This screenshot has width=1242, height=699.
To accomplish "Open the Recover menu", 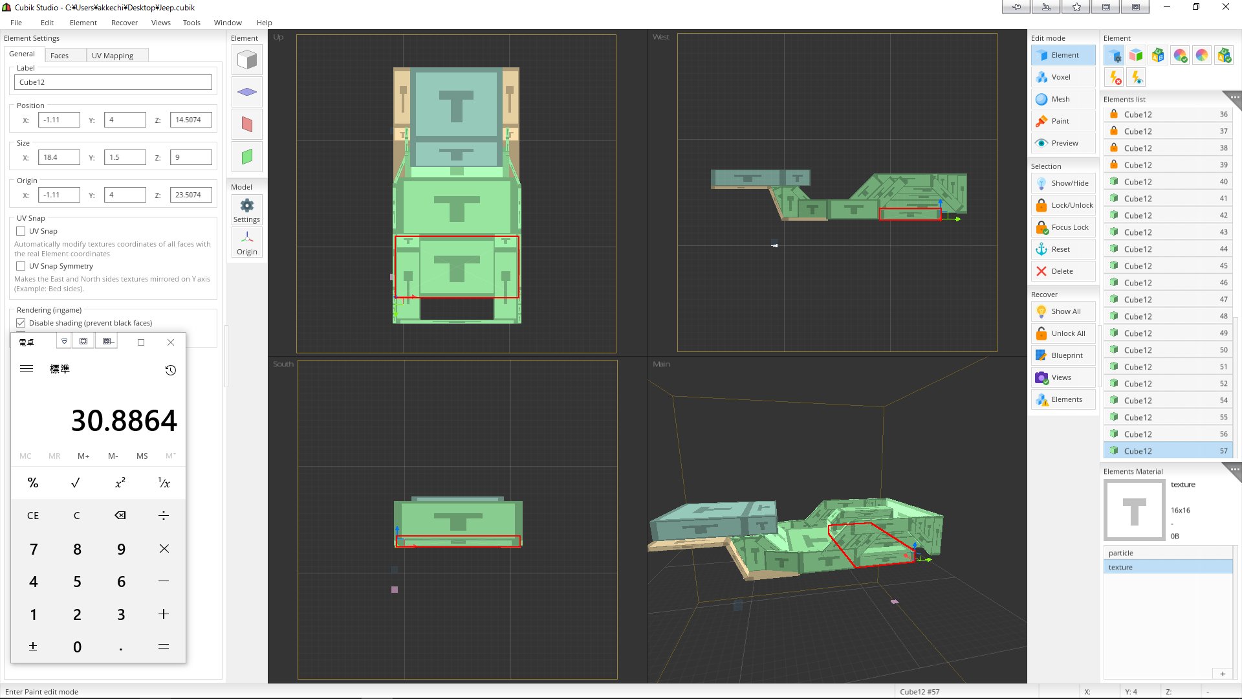I will (124, 23).
